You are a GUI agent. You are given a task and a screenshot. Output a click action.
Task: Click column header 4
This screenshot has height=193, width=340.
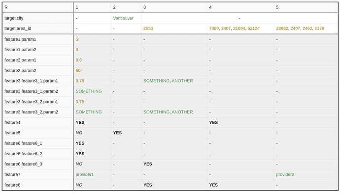click(x=210, y=7)
